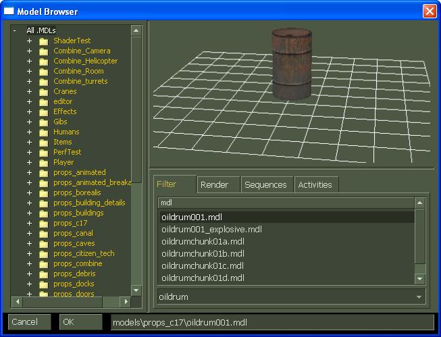
Task: Open the Sequences tab
Action: [x=267, y=185]
